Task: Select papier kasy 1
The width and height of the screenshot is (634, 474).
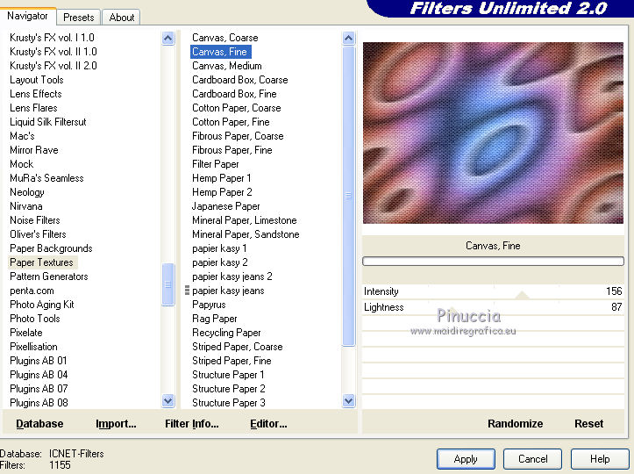Action: (219, 248)
